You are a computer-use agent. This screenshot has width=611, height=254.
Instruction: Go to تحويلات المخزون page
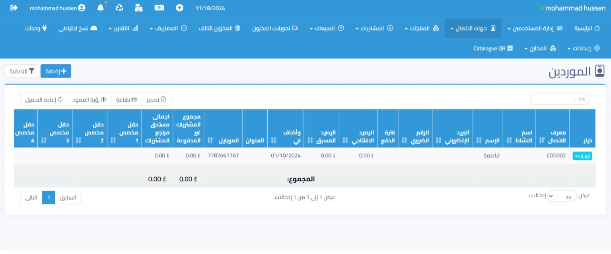[x=275, y=28]
